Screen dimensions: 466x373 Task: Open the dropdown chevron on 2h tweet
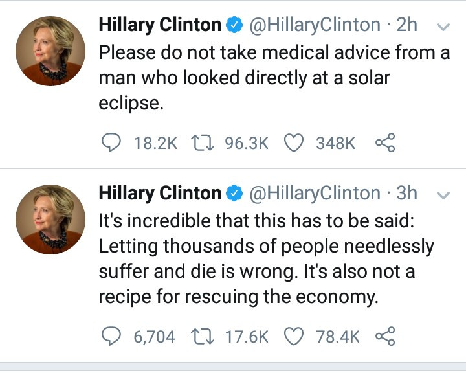pyautogui.click(x=443, y=27)
